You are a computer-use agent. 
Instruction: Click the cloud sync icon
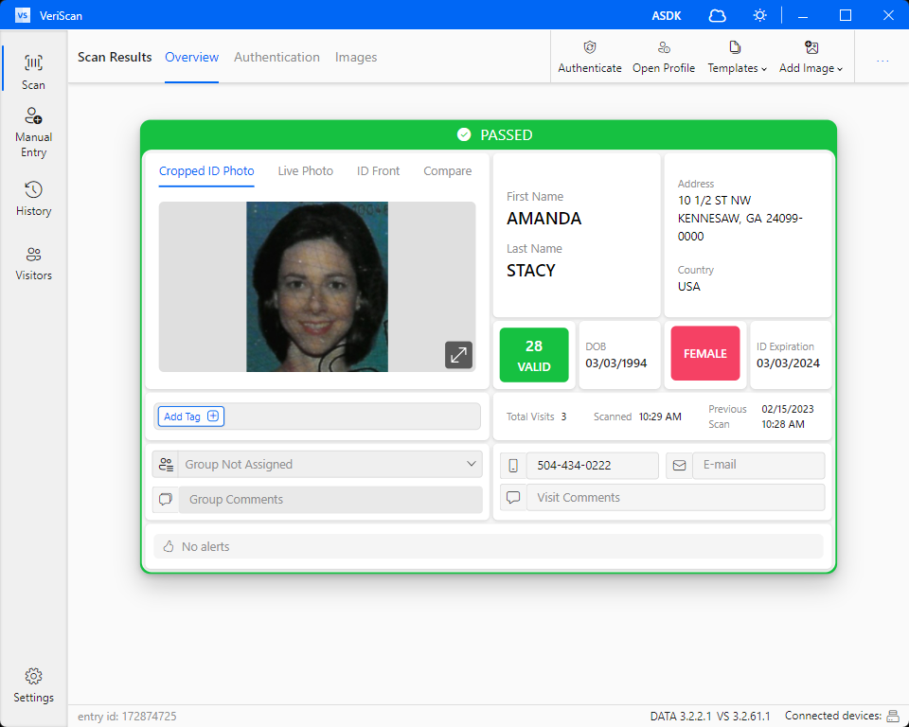(717, 16)
